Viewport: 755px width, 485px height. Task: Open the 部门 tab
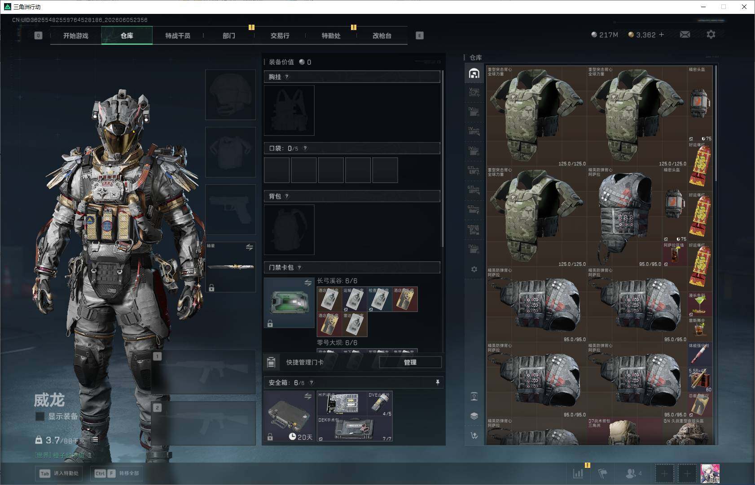coord(229,35)
